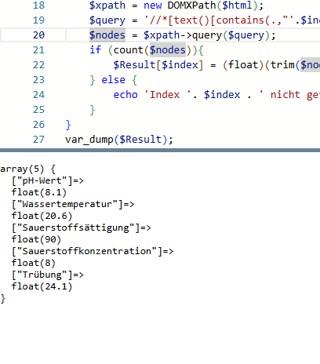320x364 pixels.
Task: Click line number 25 in the gutter
Action: (x=38, y=110)
